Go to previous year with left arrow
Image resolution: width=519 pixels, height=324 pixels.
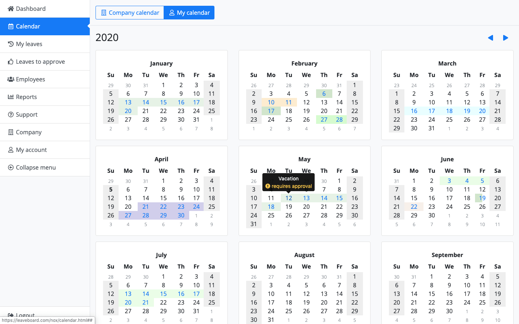pos(491,38)
